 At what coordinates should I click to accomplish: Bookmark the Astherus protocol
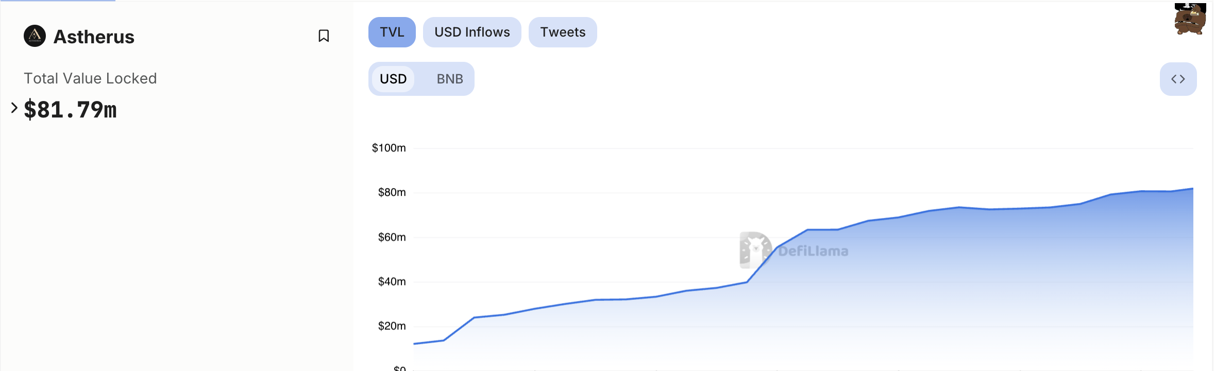click(x=324, y=36)
